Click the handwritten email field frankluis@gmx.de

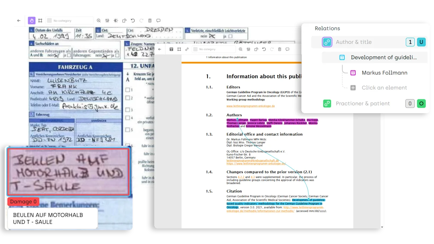[x=90, y=106]
